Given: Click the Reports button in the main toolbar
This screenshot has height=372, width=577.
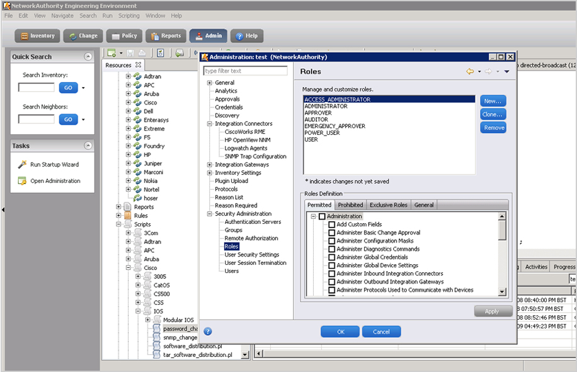Looking at the screenshot, I should point(166,36).
